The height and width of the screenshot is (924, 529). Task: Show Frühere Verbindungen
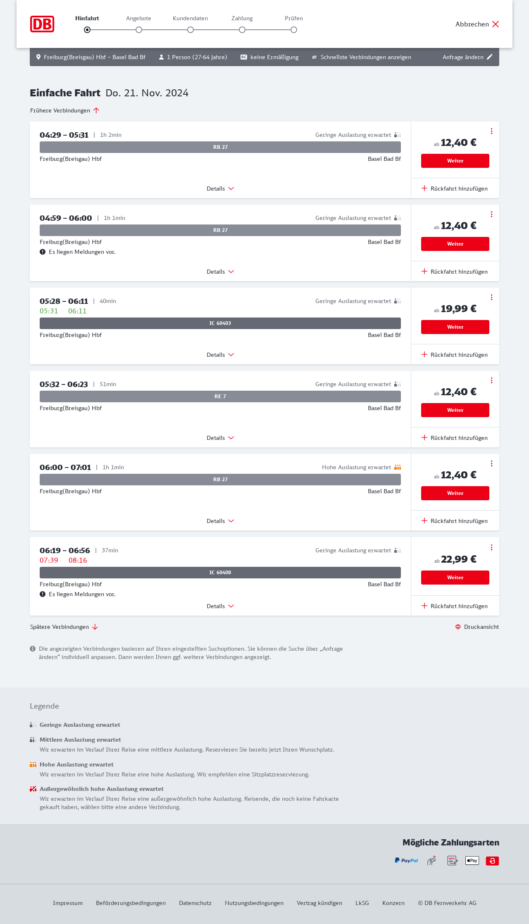65,110
